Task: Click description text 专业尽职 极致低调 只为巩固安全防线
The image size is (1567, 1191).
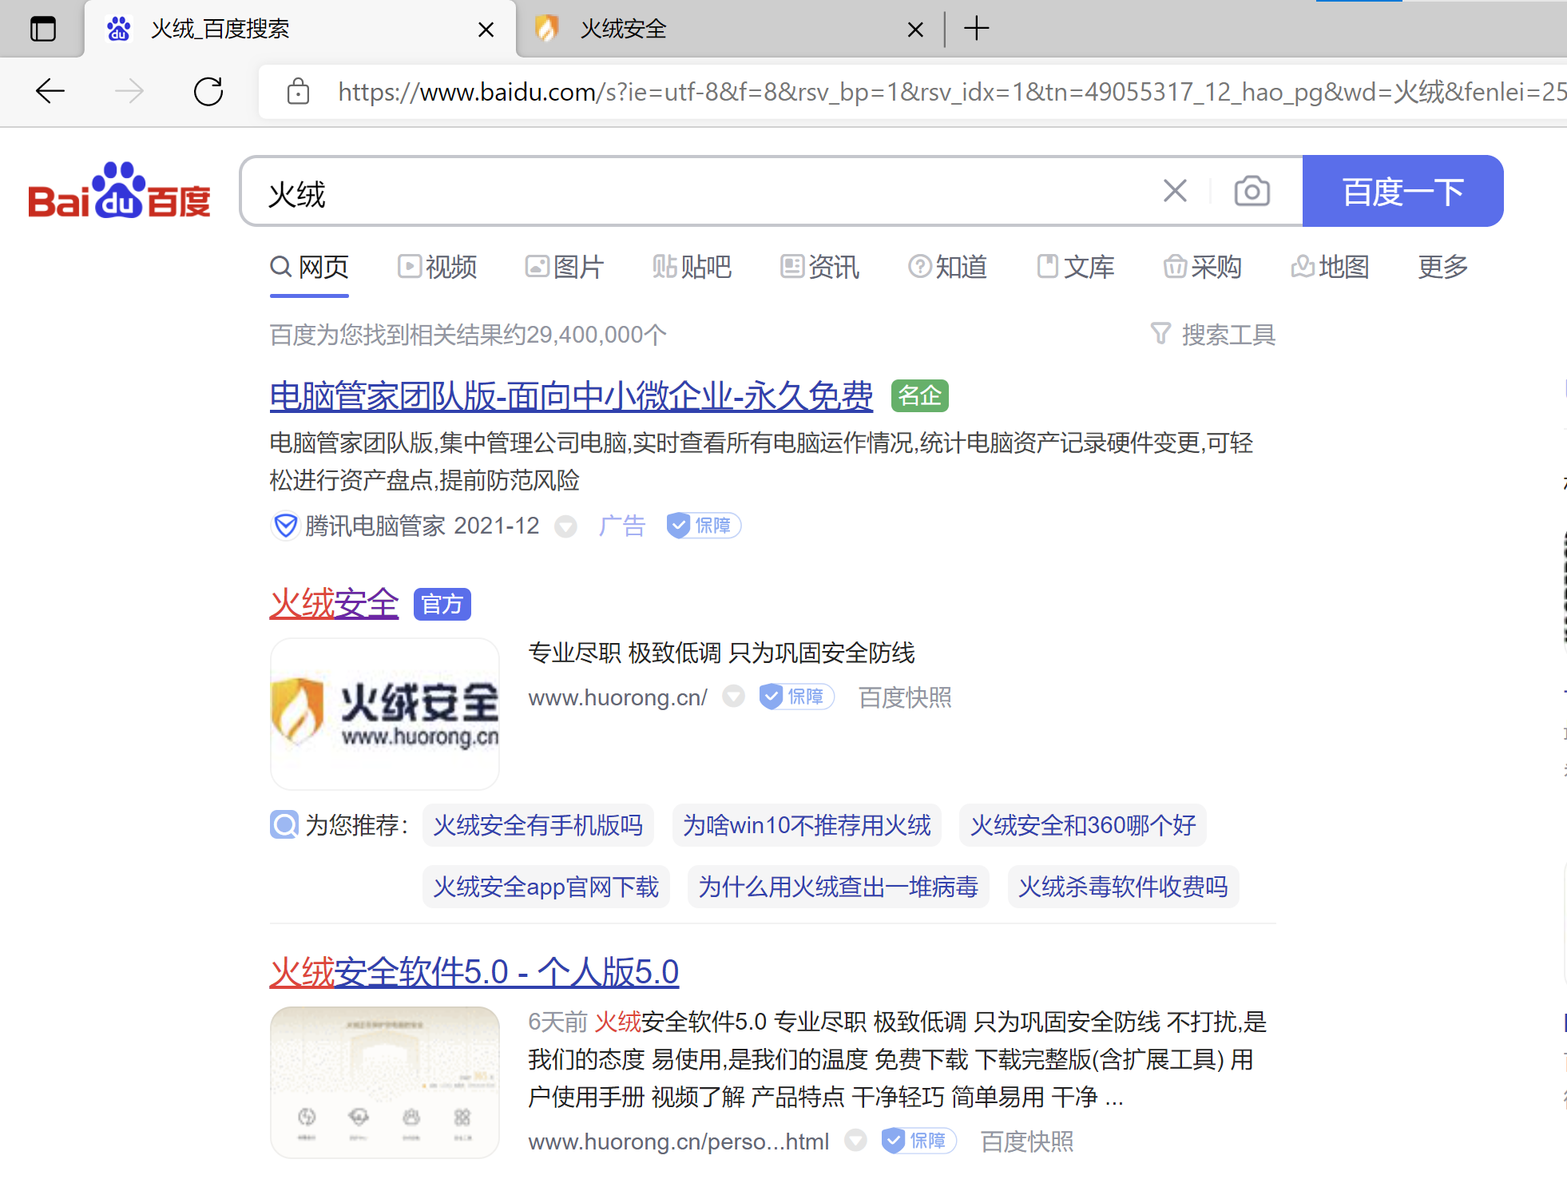Action: click(722, 653)
